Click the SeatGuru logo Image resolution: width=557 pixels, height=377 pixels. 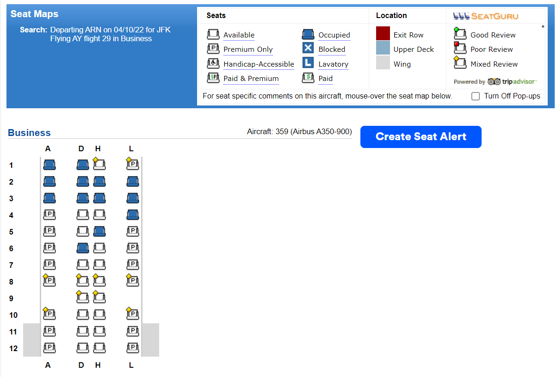tap(486, 16)
